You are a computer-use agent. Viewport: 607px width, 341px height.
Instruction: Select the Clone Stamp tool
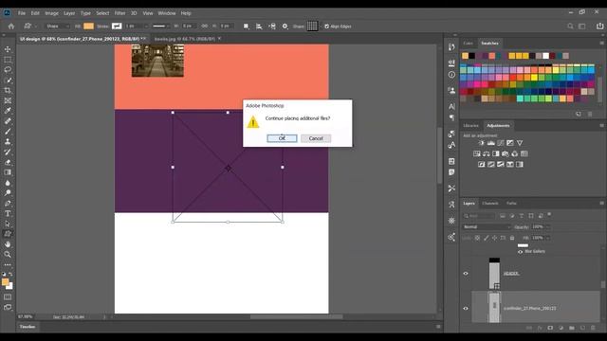pos(8,141)
